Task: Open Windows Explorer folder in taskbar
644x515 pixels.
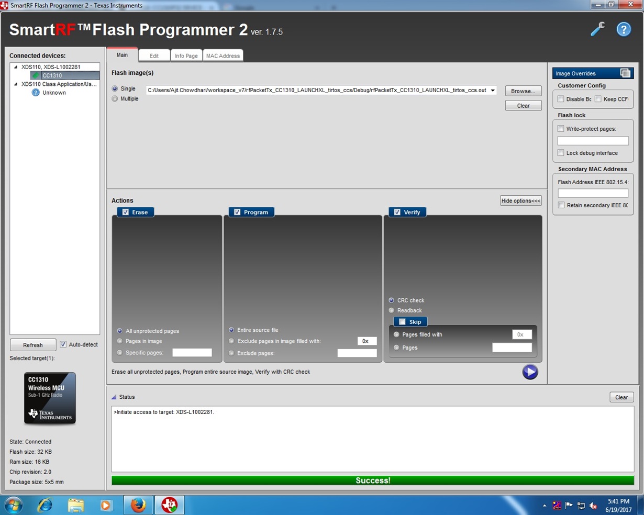Action: coord(76,505)
